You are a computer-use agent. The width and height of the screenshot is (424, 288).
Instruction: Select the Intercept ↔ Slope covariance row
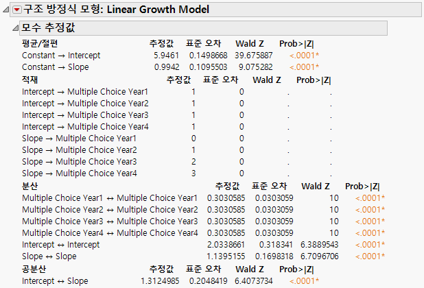point(55,281)
